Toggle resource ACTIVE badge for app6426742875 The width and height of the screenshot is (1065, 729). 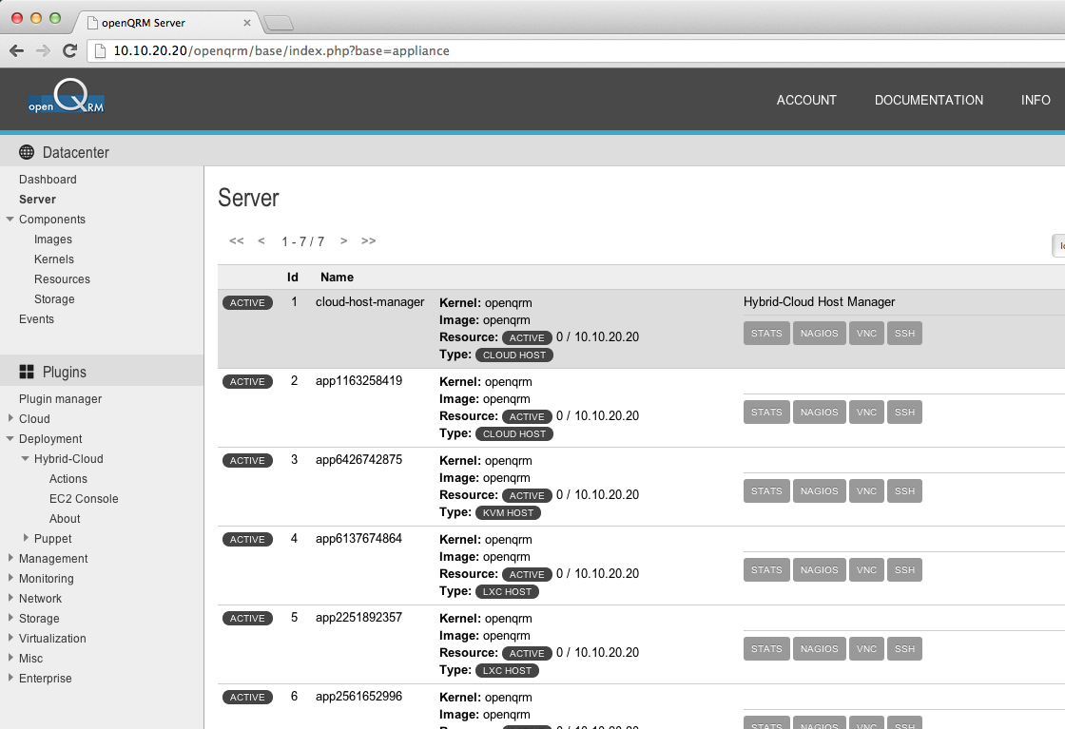click(527, 495)
